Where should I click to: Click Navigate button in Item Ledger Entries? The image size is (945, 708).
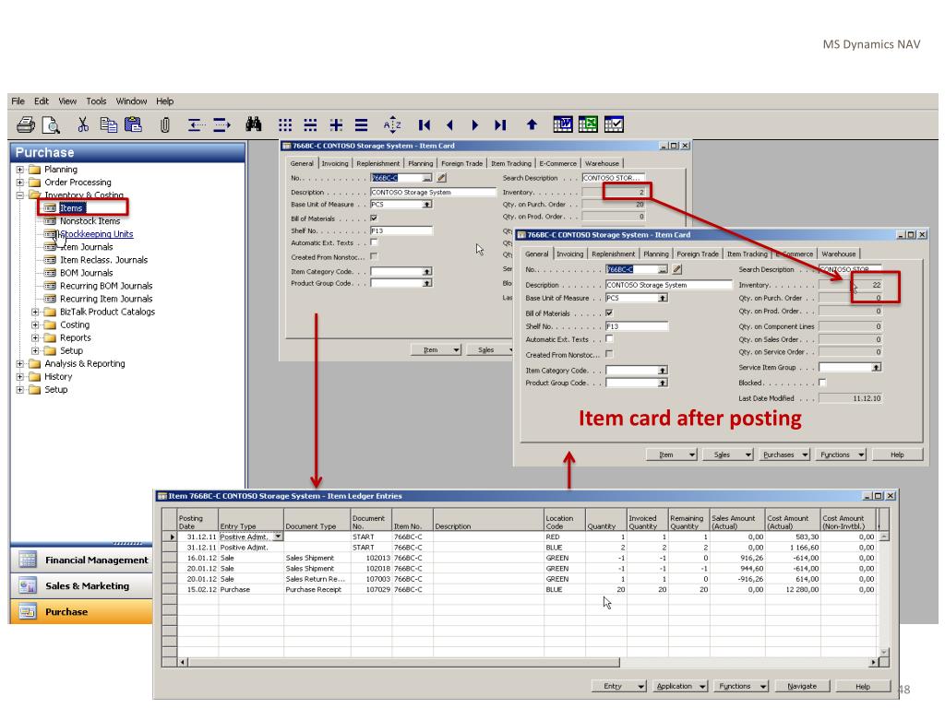802,686
